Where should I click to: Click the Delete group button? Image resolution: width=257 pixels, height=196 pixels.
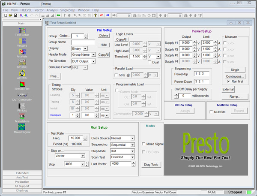pos(104,36)
